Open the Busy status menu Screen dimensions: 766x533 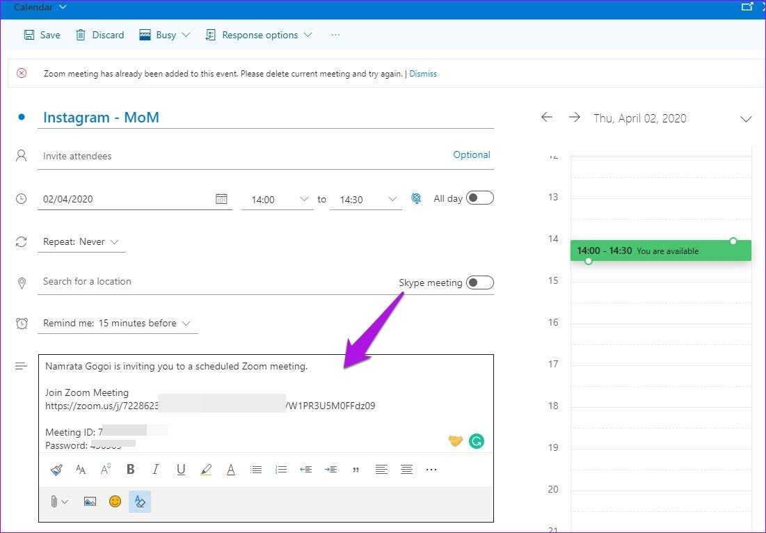coord(165,35)
